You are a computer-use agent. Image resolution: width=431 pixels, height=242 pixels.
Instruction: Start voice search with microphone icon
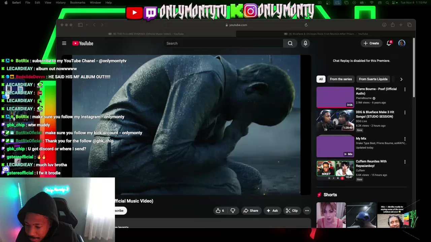pos(305,43)
